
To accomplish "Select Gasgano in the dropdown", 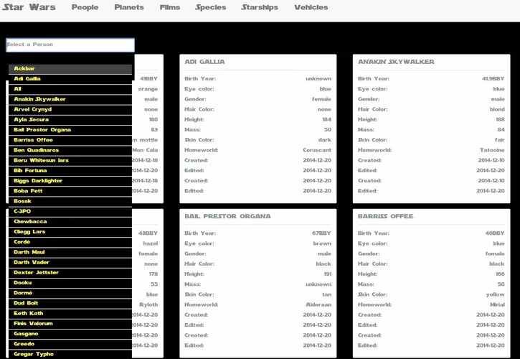I will (x=70, y=334).
